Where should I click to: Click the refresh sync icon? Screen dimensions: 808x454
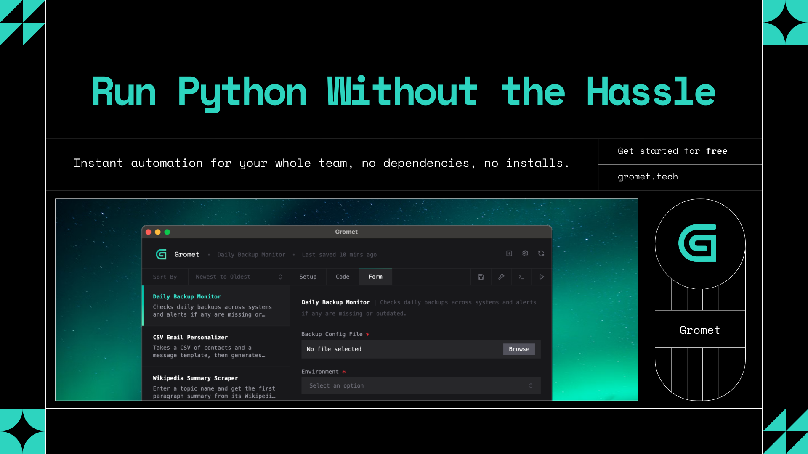pos(541,253)
